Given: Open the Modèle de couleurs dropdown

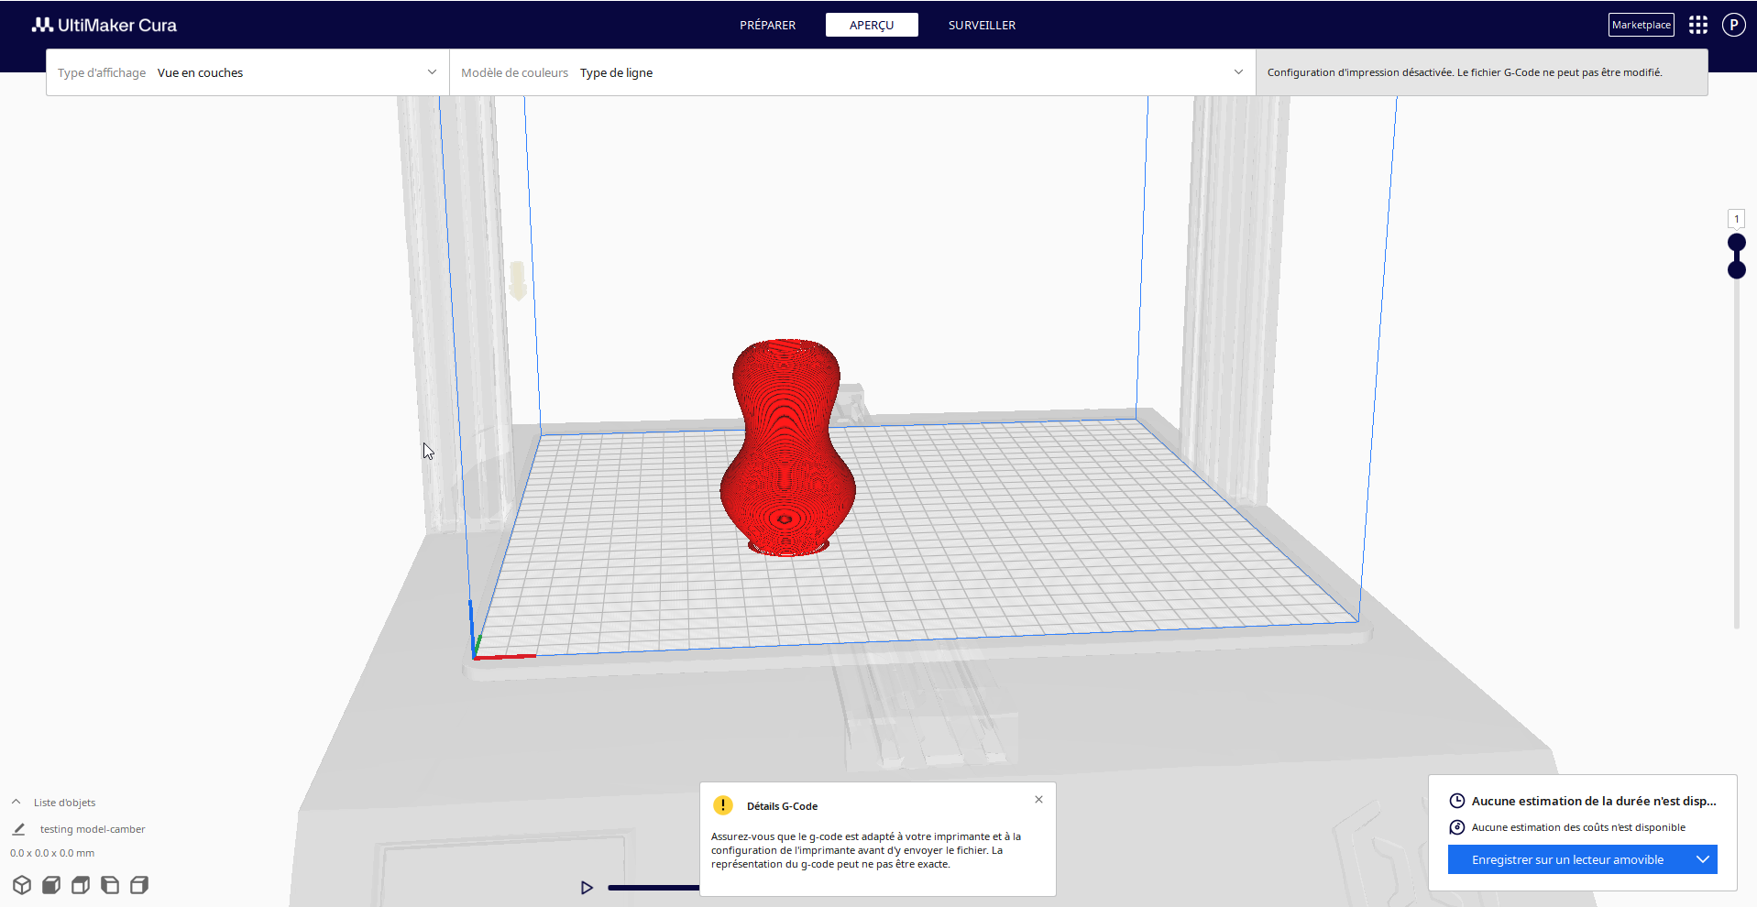Looking at the screenshot, I should [x=852, y=72].
